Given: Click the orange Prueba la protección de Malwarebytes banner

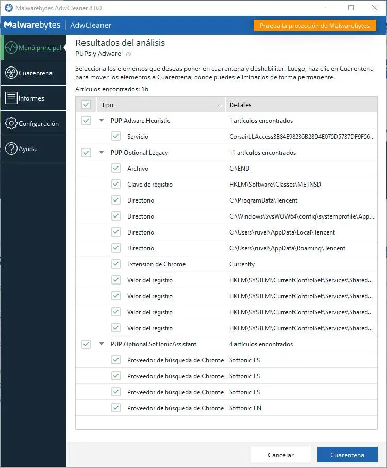Looking at the screenshot, I should 314,25.
